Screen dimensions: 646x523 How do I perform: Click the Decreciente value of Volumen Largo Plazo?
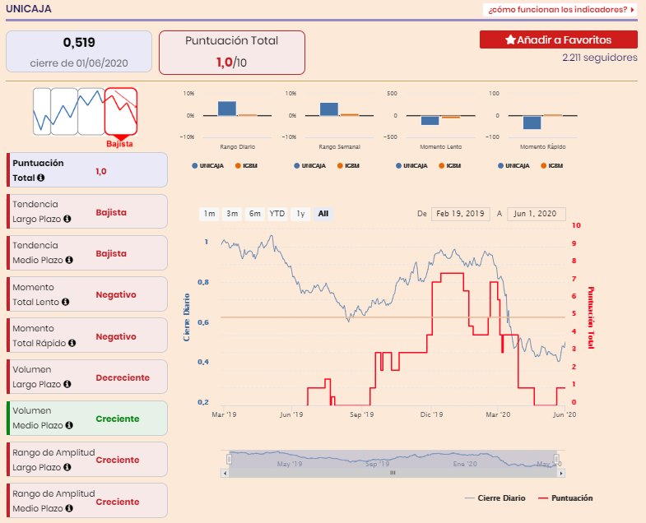click(123, 377)
